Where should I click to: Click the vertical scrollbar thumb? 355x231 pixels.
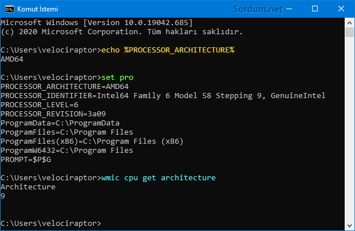350,33
